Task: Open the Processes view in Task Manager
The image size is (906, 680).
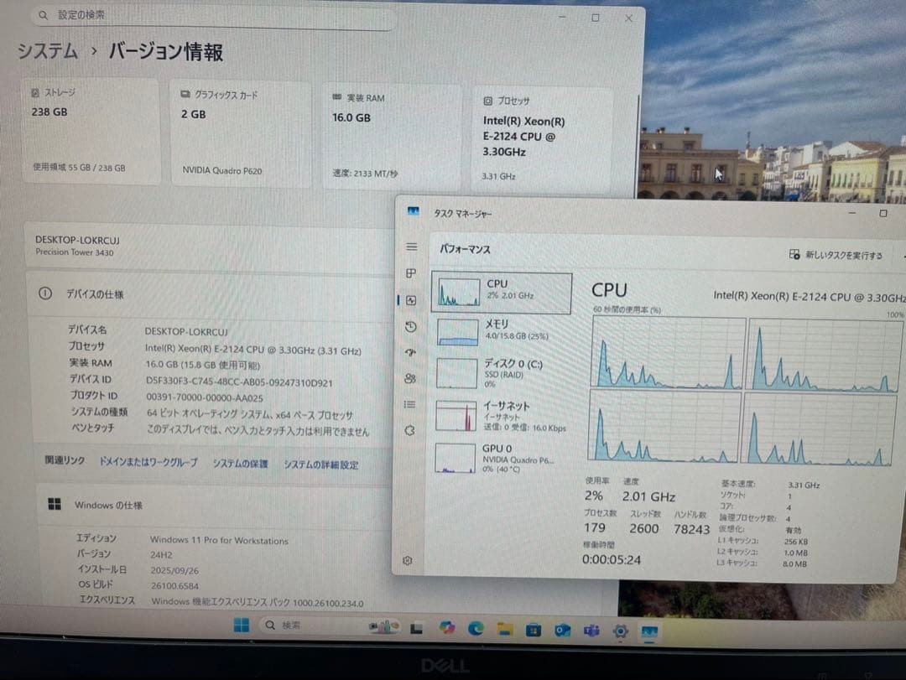Action: [410, 273]
